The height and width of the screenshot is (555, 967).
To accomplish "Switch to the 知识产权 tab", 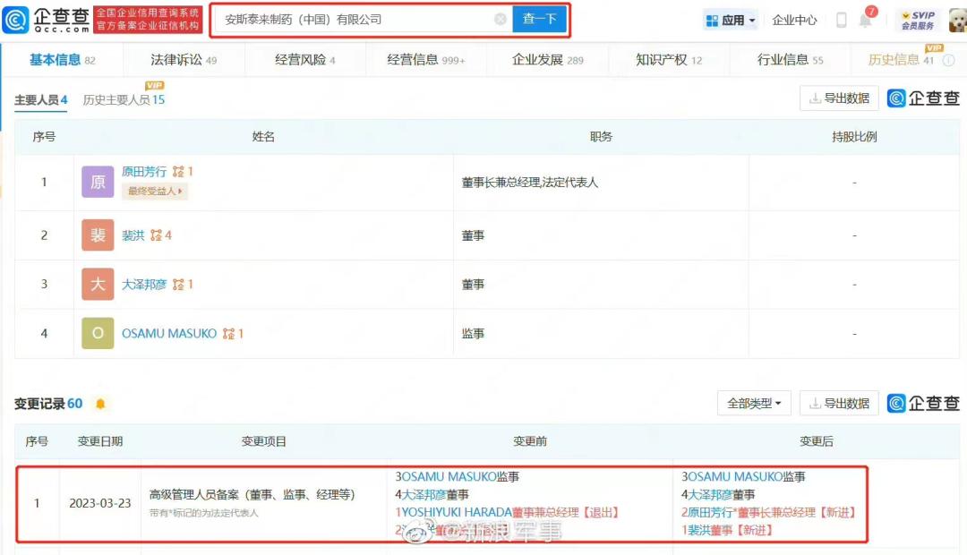I will pyautogui.click(x=668, y=60).
